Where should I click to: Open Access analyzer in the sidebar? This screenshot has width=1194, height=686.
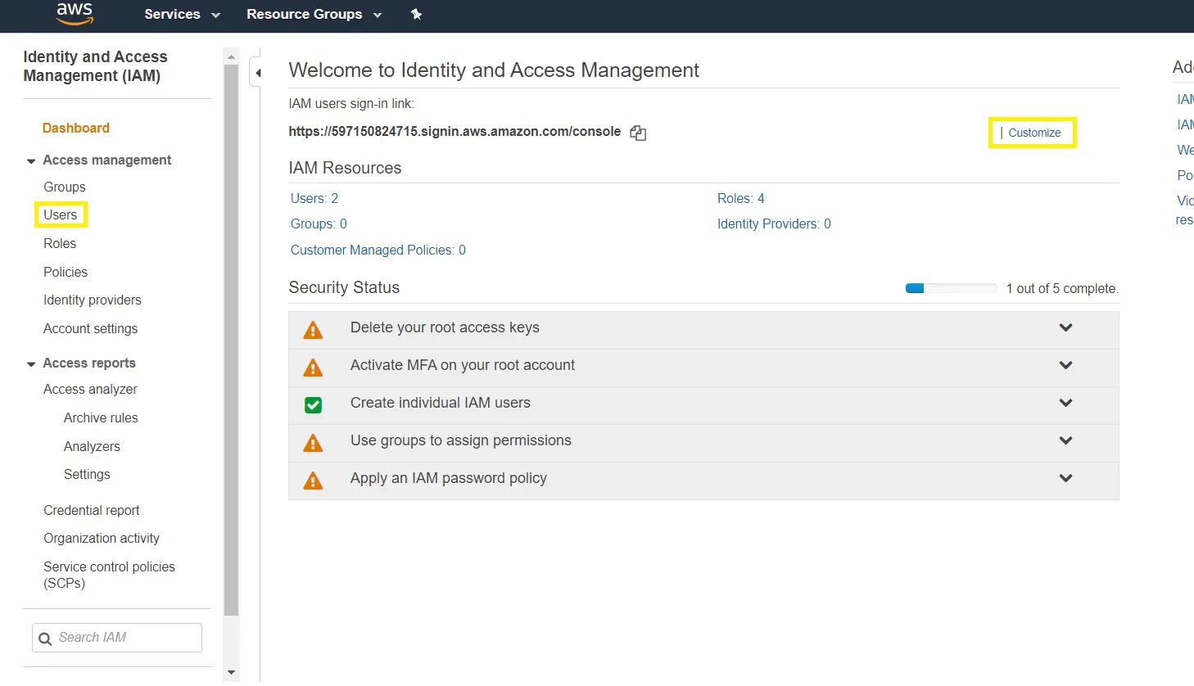[x=90, y=389]
